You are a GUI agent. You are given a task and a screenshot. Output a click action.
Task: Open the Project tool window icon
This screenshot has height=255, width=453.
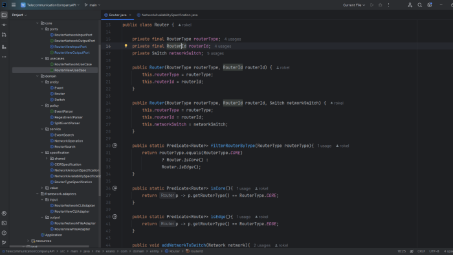point(4,15)
